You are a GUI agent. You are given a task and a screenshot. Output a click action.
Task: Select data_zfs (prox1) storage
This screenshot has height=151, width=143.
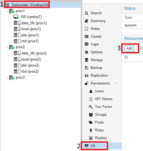(30, 23)
